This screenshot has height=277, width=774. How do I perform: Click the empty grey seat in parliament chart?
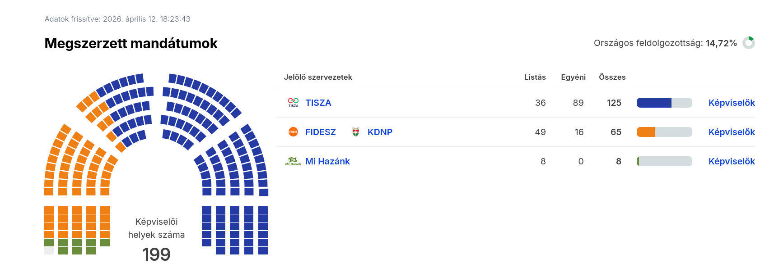point(49,251)
